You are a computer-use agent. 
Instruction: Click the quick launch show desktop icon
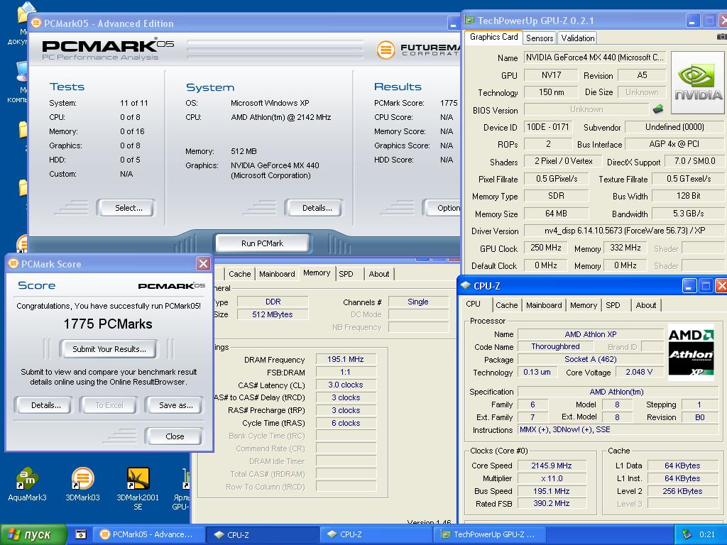point(81,534)
